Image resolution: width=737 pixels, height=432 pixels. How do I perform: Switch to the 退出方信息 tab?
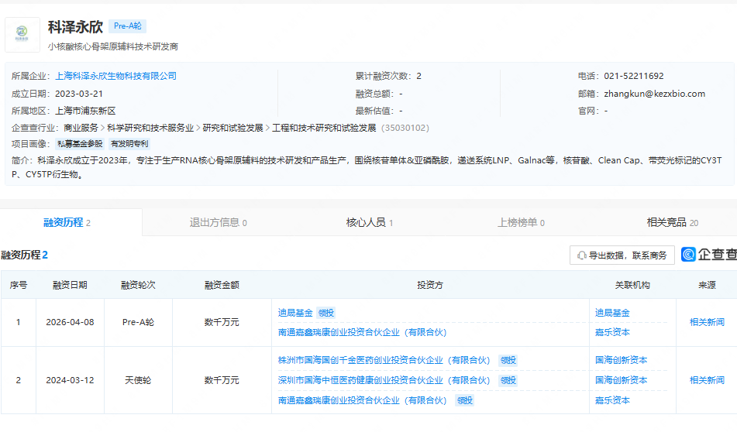[x=218, y=223]
